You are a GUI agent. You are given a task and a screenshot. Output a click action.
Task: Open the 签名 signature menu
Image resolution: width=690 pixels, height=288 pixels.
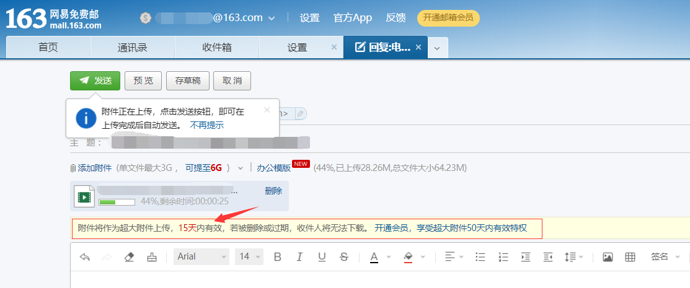point(665,257)
